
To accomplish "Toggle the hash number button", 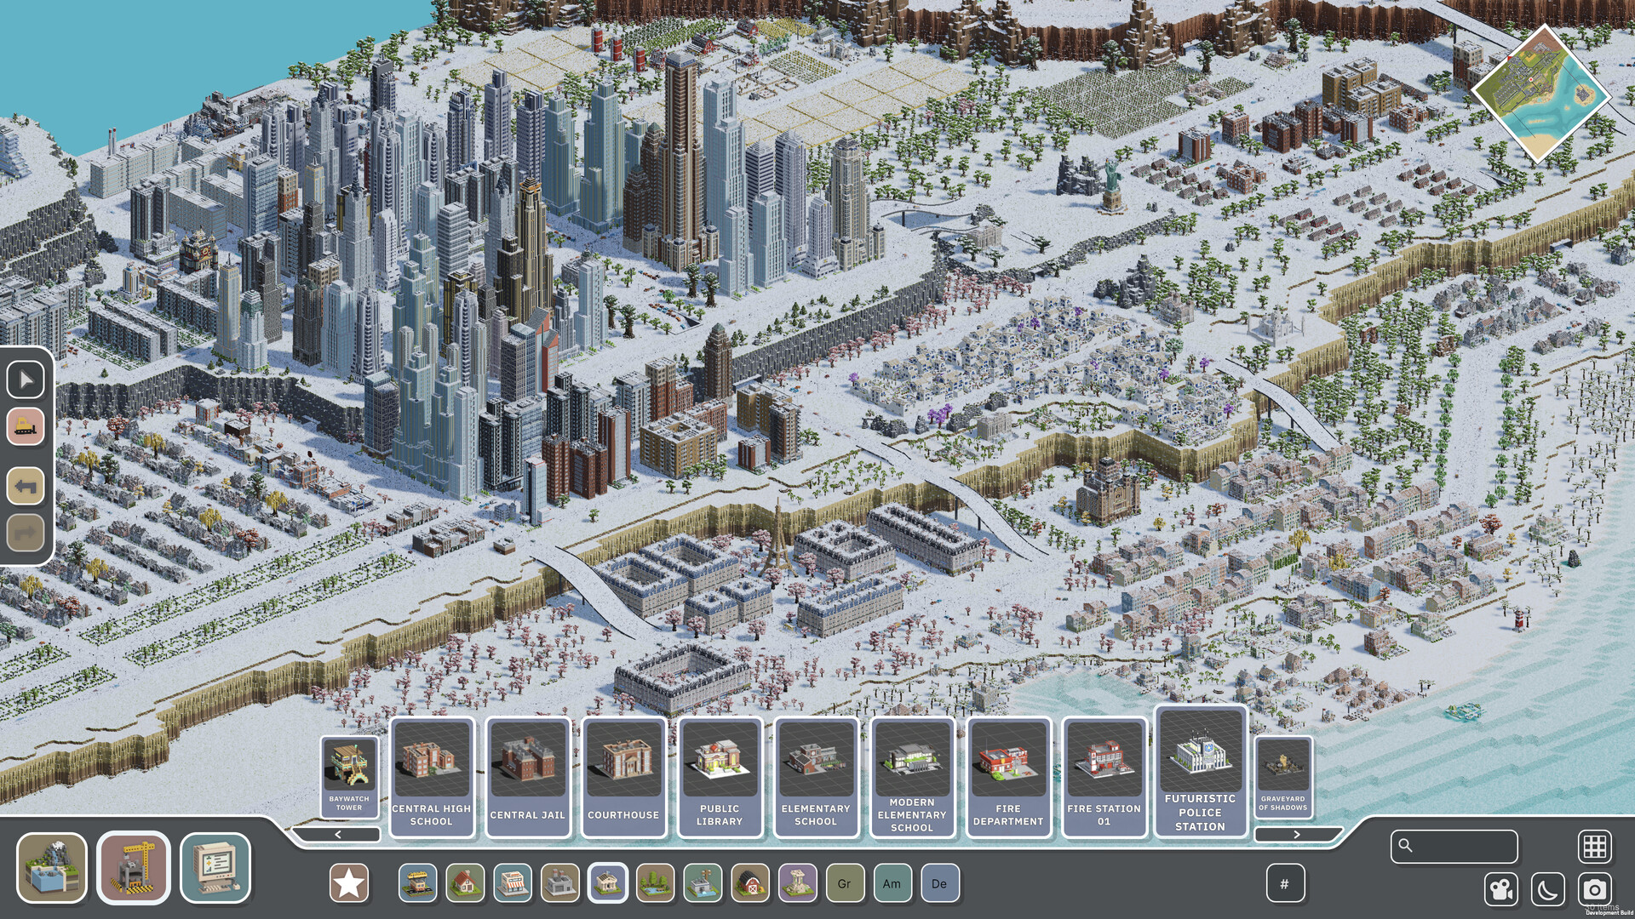I will click(1285, 883).
